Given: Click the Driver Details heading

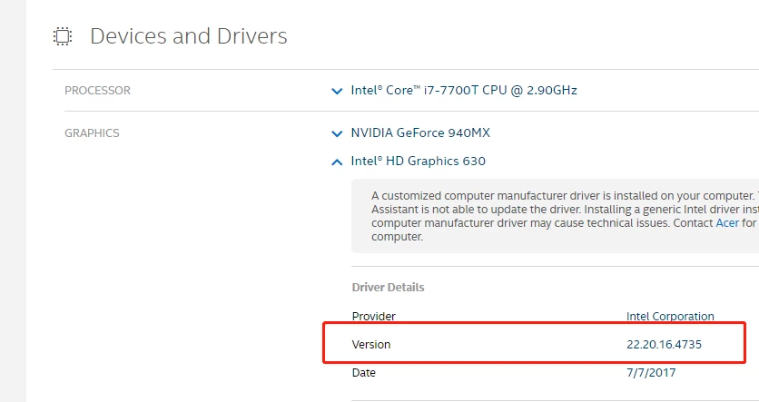Looking at the screenshot, I should (x=389, y=288).
